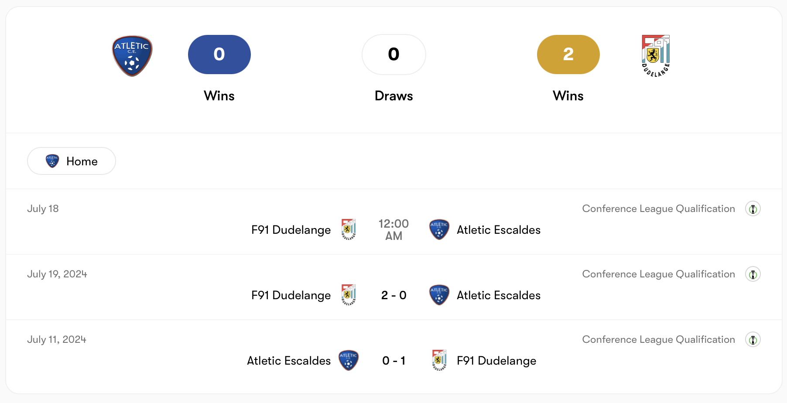This screenshot has width=787, height=403.
Task: Select the blue 0 Wins badge
Action: coord(219,55)
